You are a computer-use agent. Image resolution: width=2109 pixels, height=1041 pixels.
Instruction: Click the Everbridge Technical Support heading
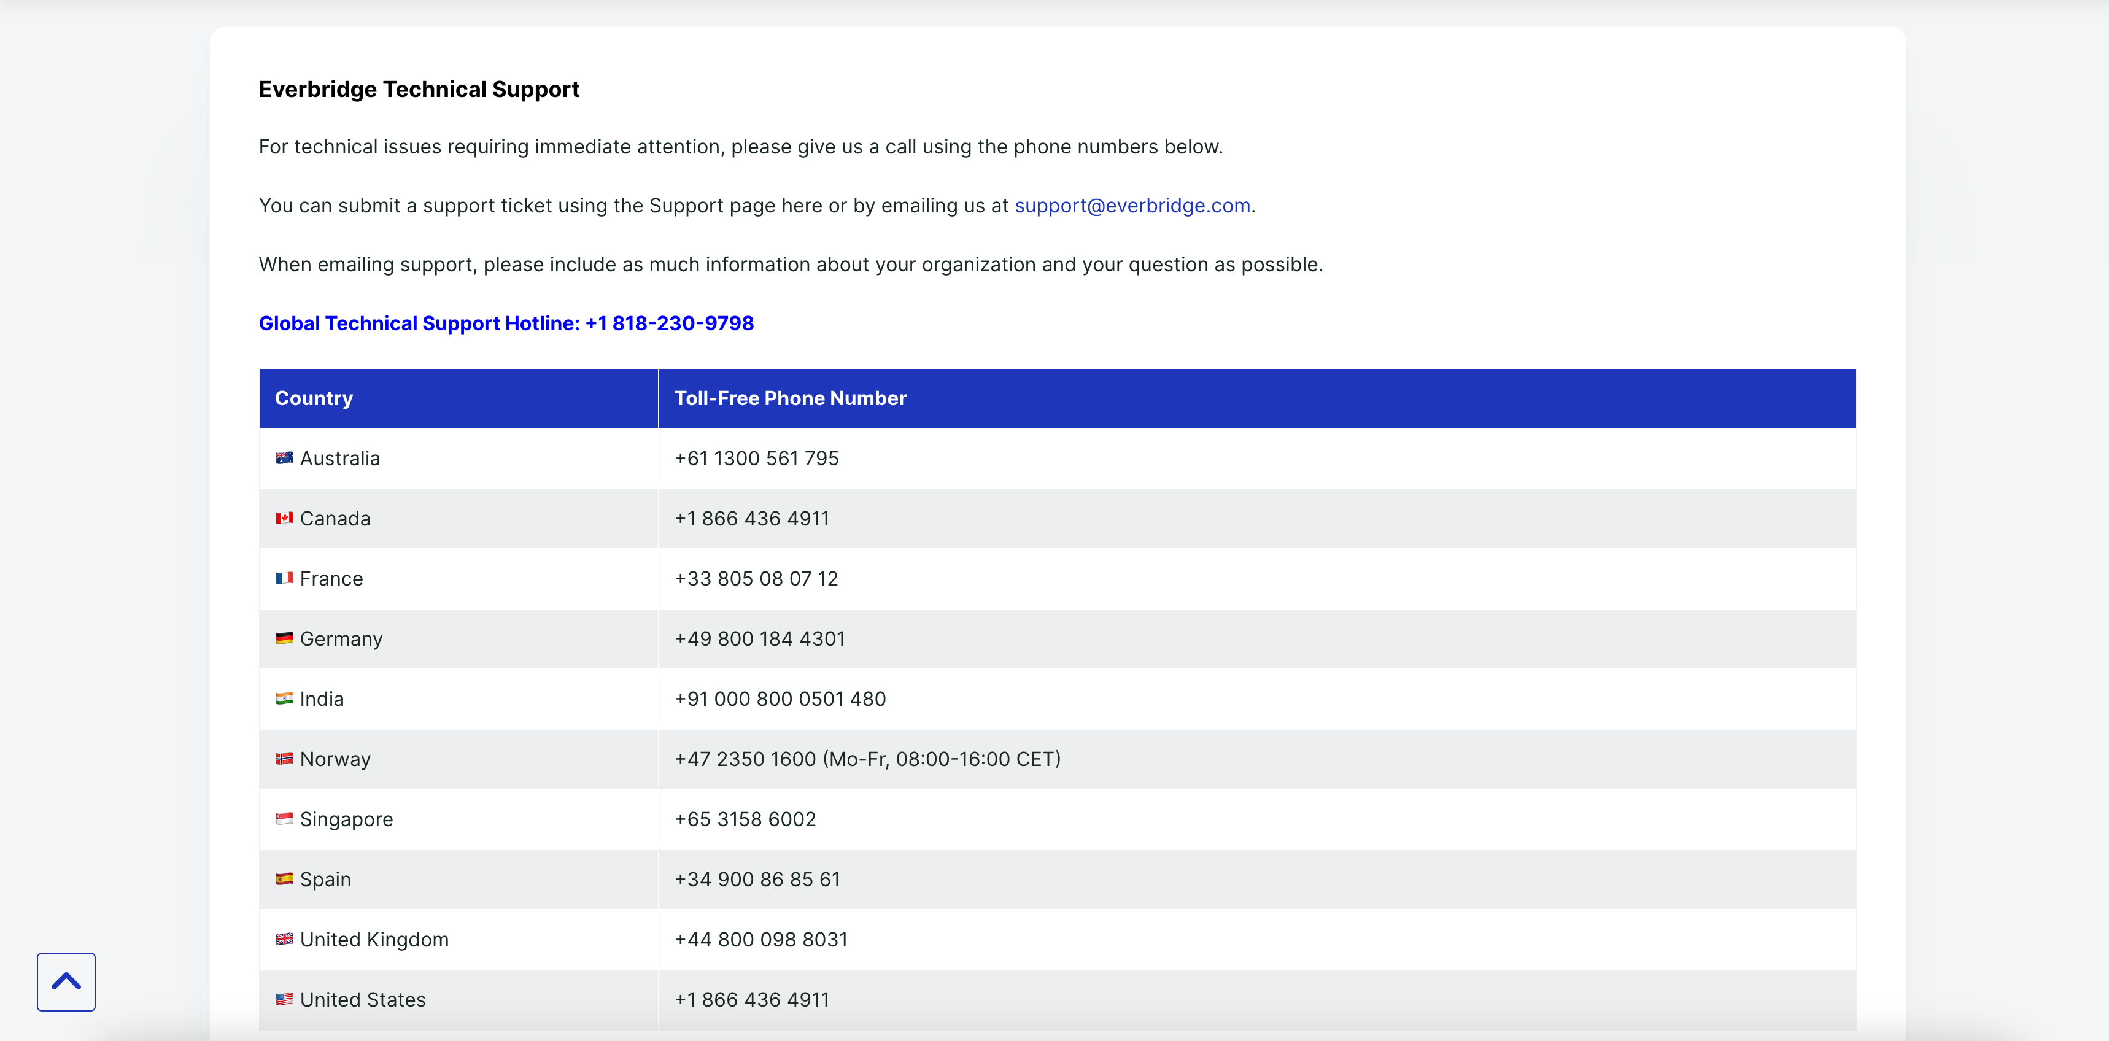(x=419, y=89)
